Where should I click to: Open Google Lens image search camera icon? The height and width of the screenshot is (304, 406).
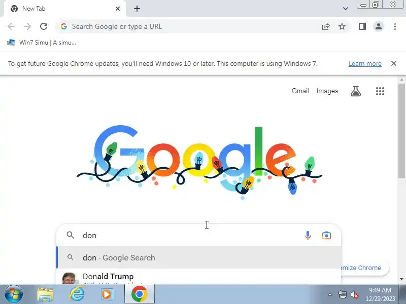(326, 236)
